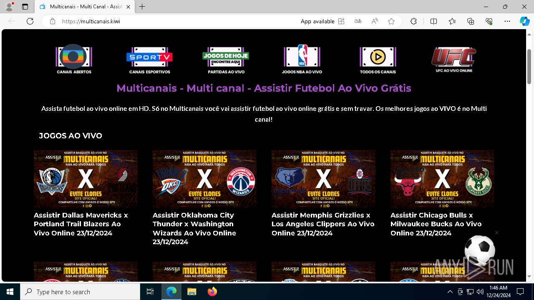Screen dimensions: 534x300
Task: Launch Firefox from the taskbar
Action: tap(212, 292)
